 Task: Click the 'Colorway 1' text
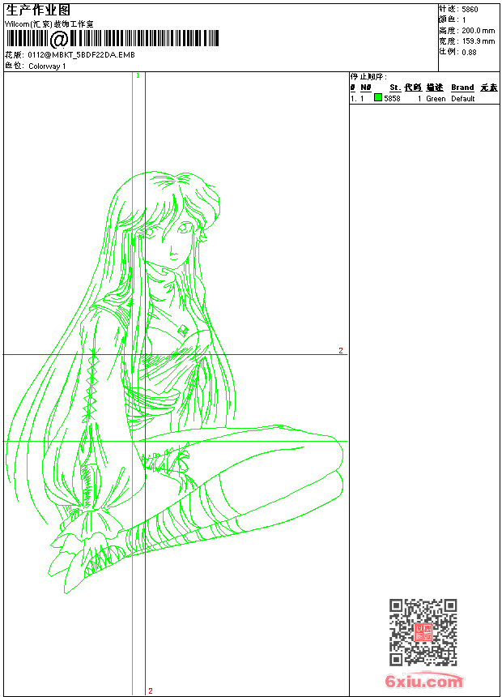click(47, 66)
